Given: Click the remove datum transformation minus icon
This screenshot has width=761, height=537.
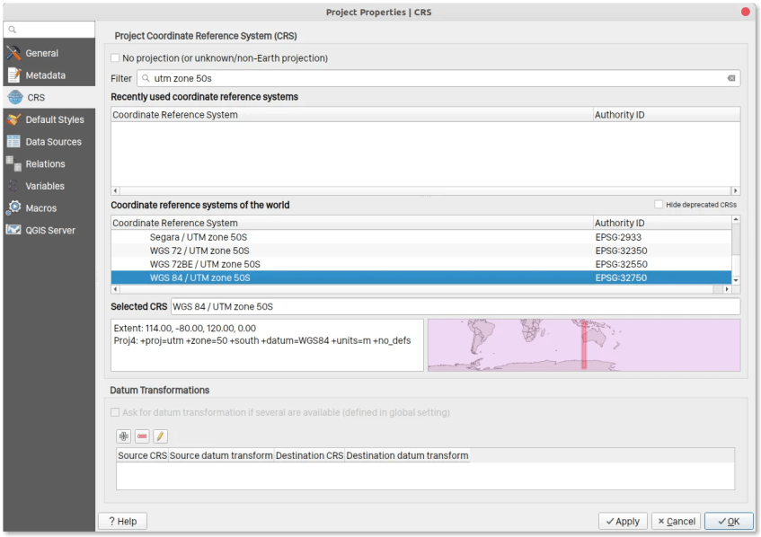Looking at the screenshot, I should [142, 436].
